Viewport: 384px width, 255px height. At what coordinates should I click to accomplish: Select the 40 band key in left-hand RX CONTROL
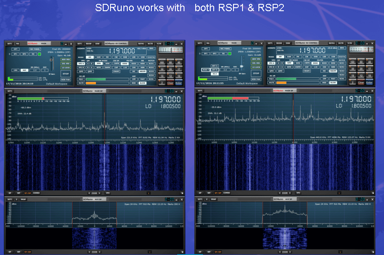[179, 62]
